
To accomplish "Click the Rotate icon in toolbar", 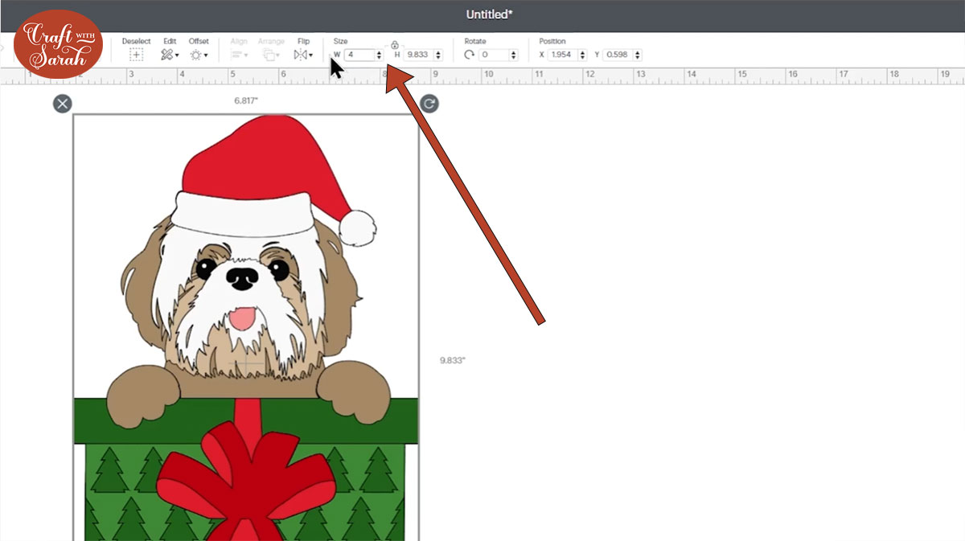I will (469, 55).
